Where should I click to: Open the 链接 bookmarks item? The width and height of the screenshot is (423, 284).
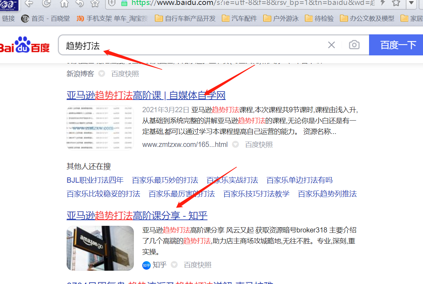pos(8,18)
